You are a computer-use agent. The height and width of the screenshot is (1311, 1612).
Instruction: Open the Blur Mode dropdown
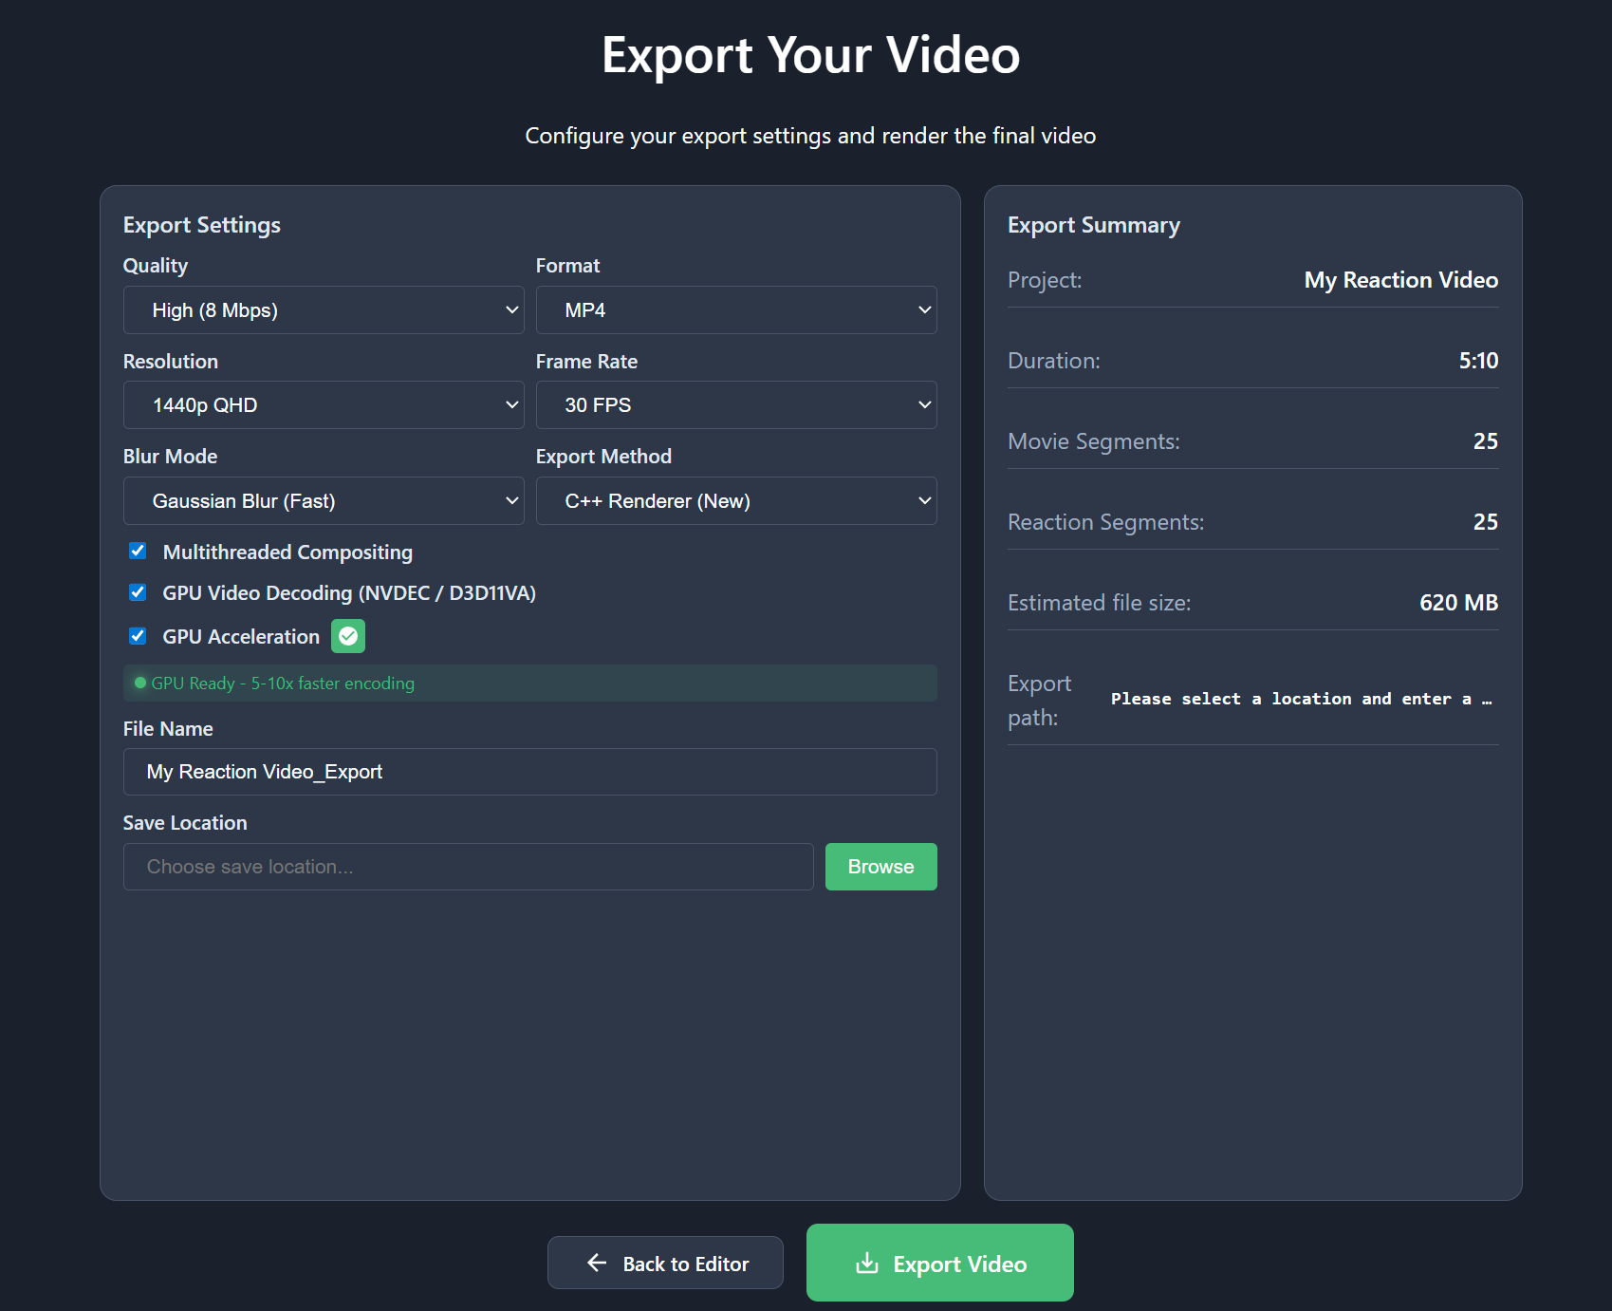point(324,500)
